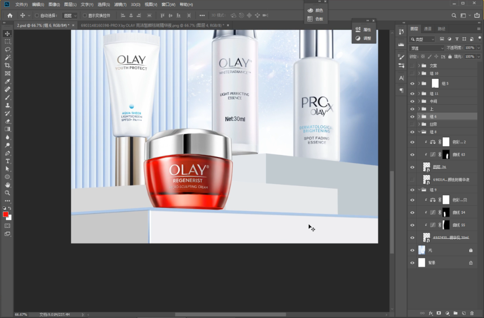484x318 pixels.
Task: Hide the 背景 layer
Action: click(x=412, y=263)
